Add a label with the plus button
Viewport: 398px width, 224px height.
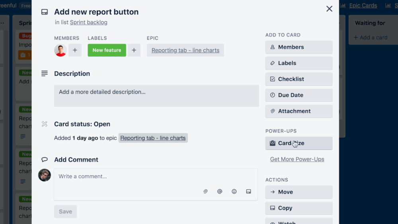click(x=134, y=50)
